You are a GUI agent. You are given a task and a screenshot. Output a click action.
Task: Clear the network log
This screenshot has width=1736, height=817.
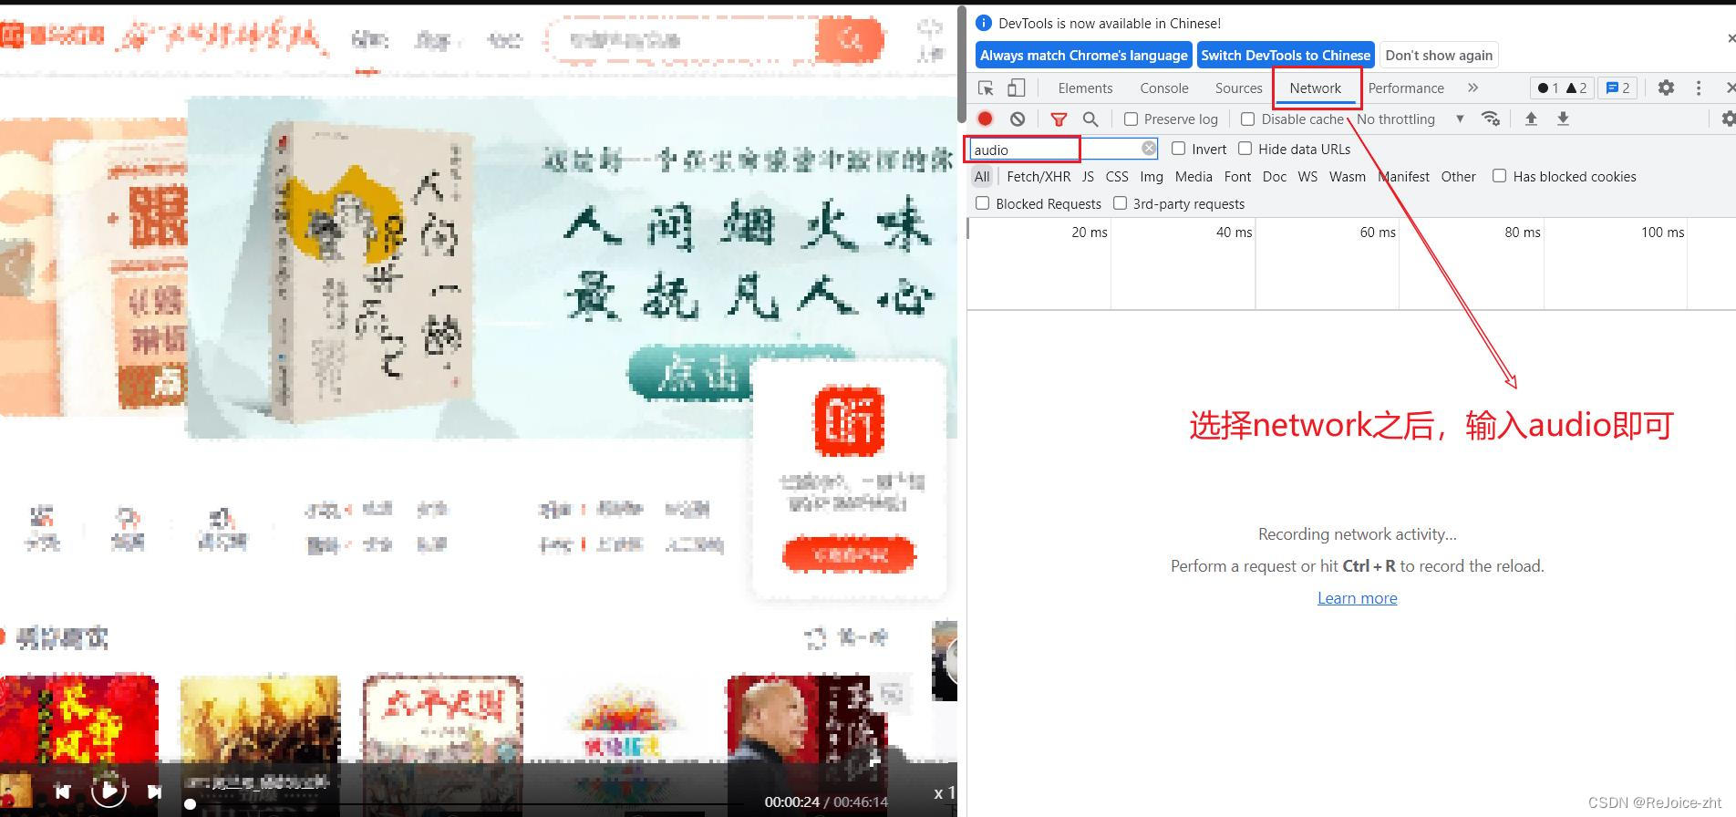[1018, 119]
